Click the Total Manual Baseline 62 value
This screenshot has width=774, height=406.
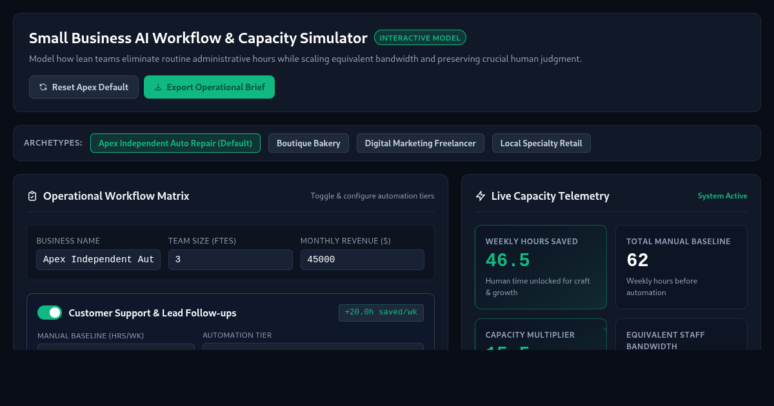click(x=637, y=260)
